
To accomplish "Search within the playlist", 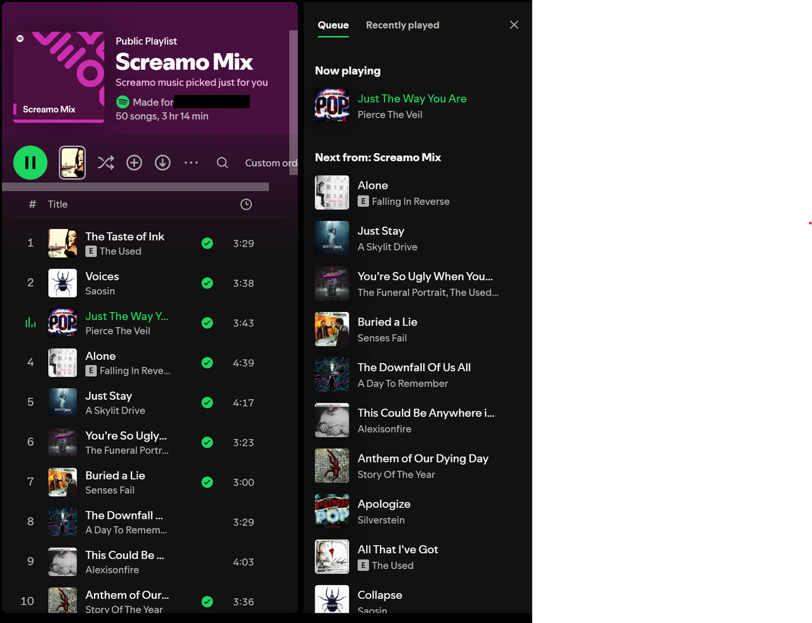I will click(222, 163).
